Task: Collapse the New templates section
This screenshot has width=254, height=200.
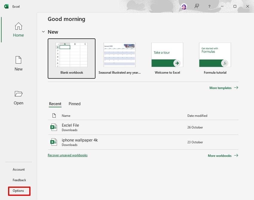Action: [x=43, y=32]
